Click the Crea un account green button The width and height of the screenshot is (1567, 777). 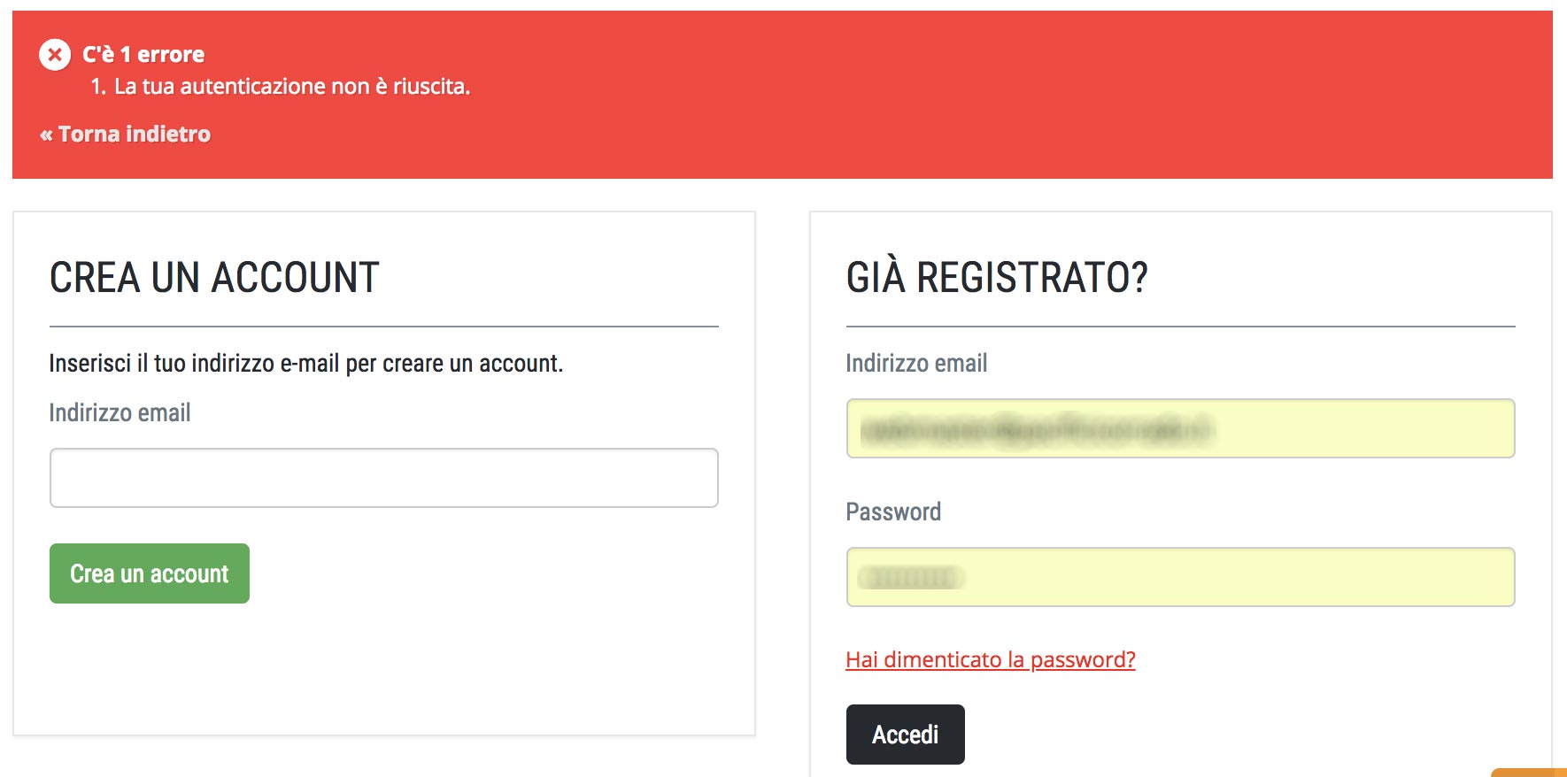point(149,573)
